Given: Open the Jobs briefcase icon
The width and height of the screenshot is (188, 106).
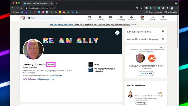Looking at the screenshot, I should [111, 17].
